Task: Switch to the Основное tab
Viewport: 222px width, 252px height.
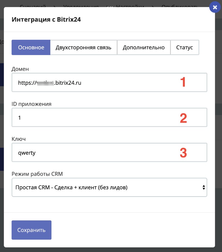Action: point(31,47)
